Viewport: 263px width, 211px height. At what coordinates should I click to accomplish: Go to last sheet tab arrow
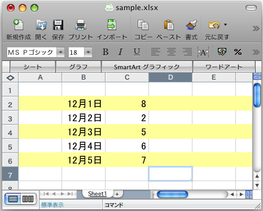click(70, 194)
